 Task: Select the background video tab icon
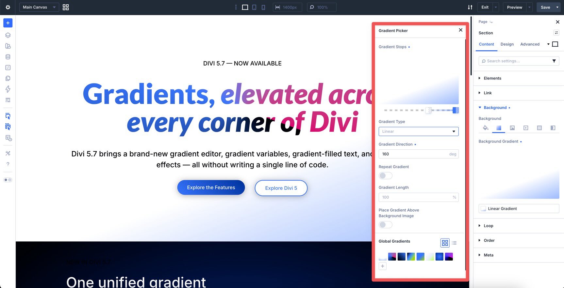tap(526, 128)
